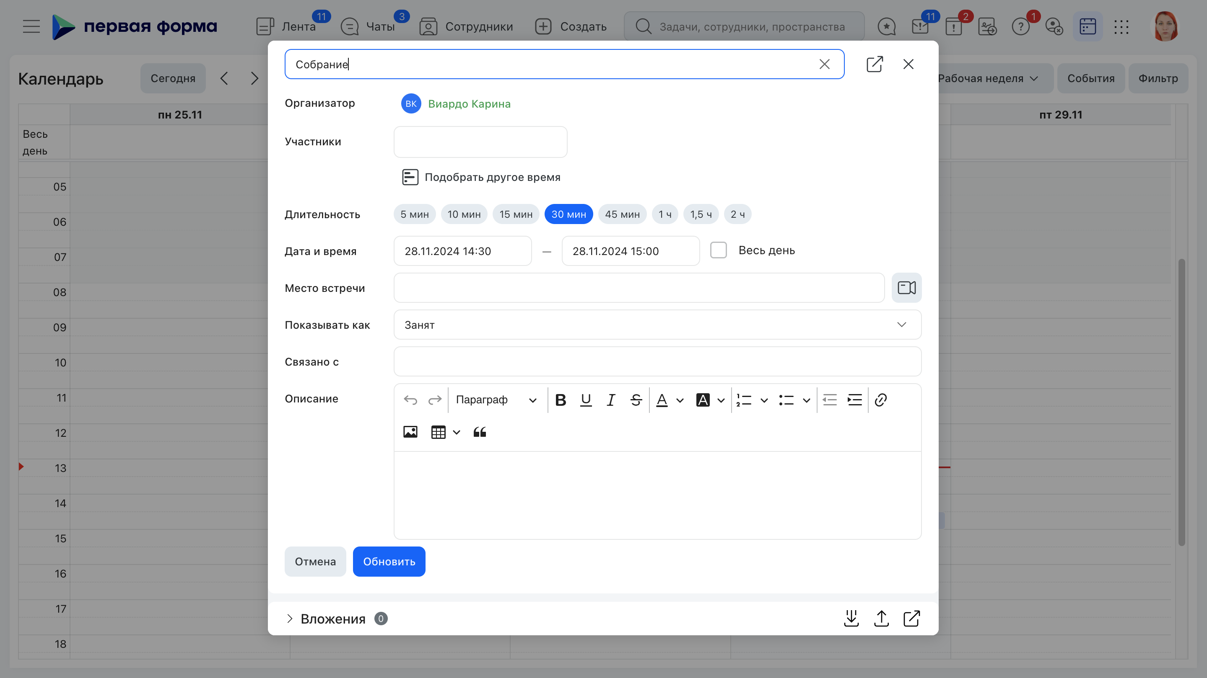Apply font color to text
Screen dimensions: 1207x678
click(x=662, y=400)
